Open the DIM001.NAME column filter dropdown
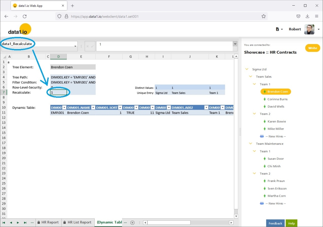323x227 pixels. click(93, 108)
